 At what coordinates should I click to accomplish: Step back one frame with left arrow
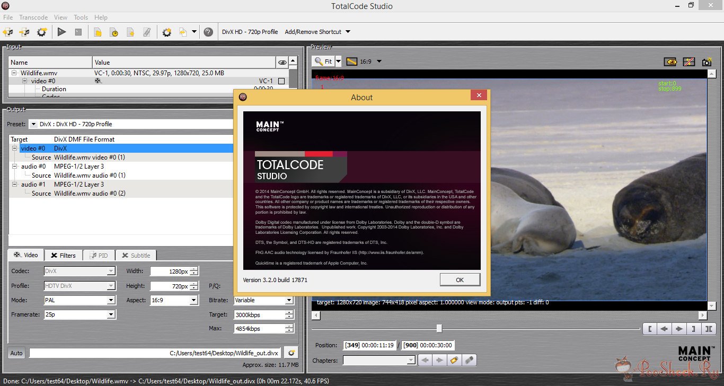point(664,329)
